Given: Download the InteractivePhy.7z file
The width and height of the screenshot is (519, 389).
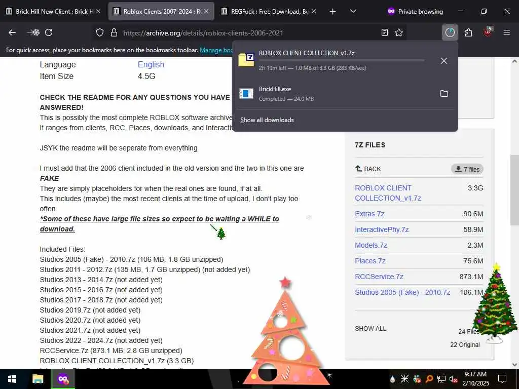Looking at the screenshot, I should (382, 229).
